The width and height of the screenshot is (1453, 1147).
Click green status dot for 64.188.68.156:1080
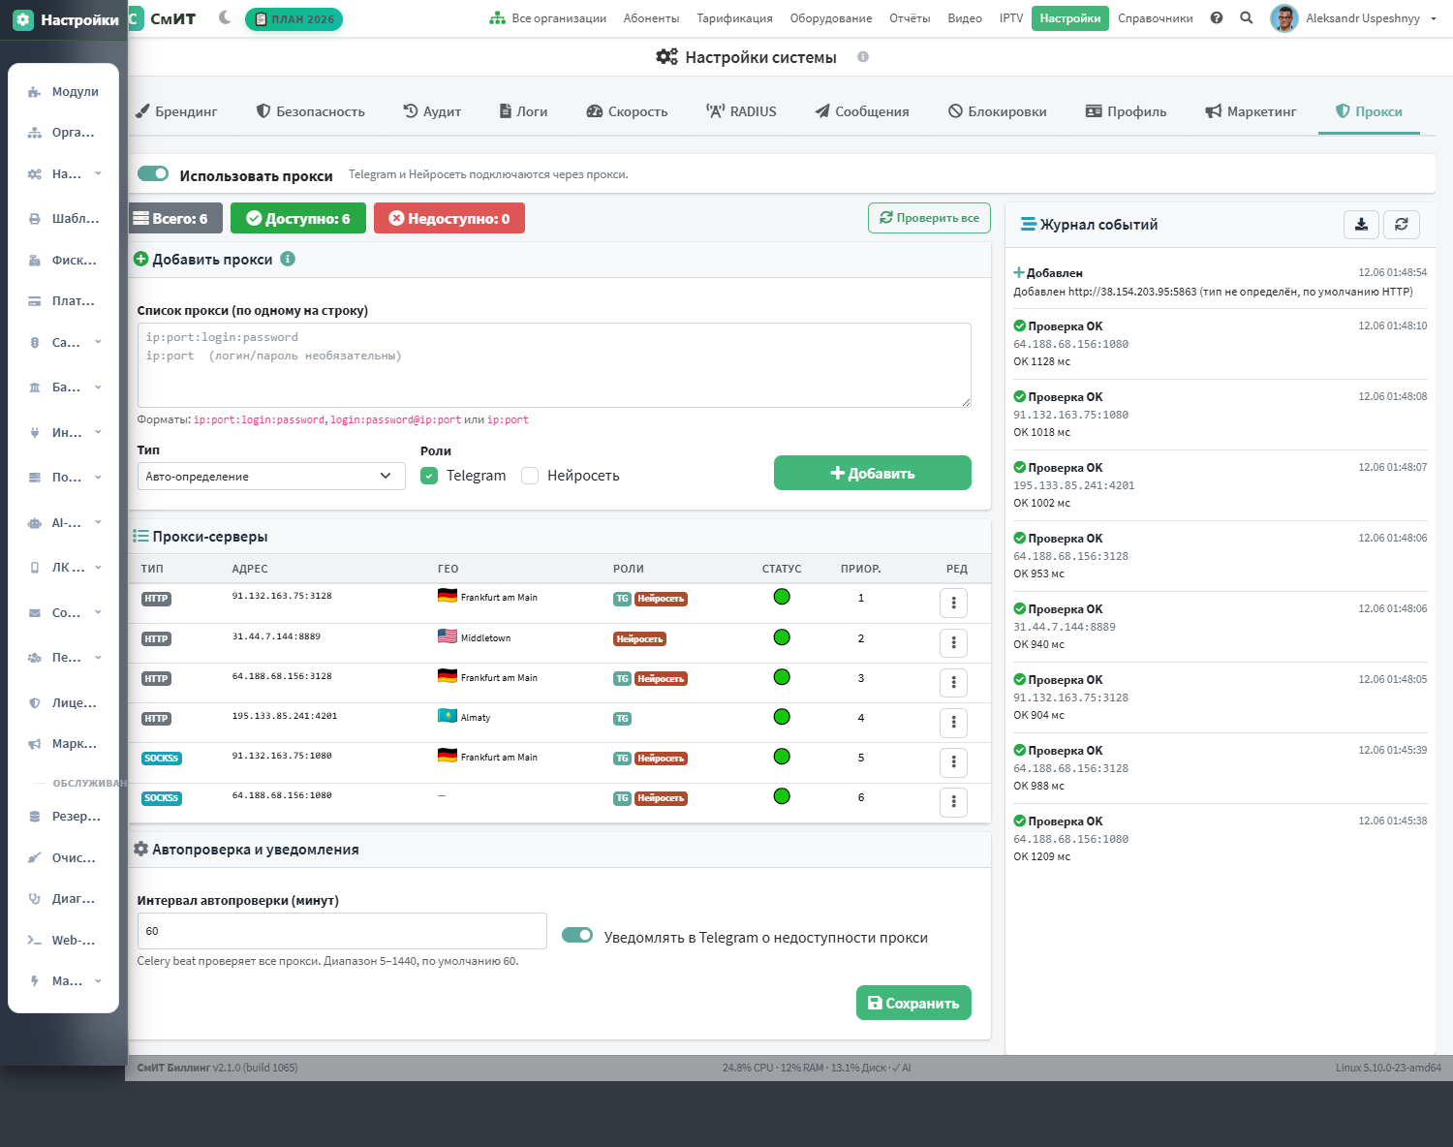(782, 796)
